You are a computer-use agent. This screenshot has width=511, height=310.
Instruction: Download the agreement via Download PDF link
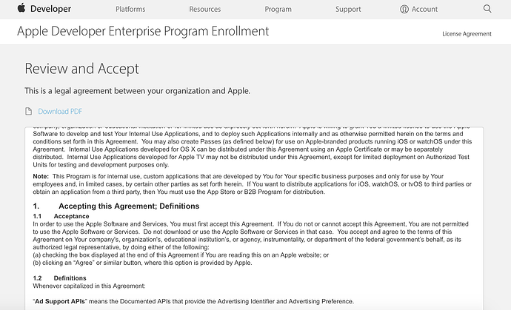[60, 112]
